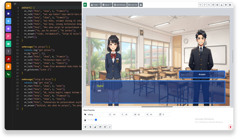Open the game controller sidebar icon
238x138 pixels.
8,44
